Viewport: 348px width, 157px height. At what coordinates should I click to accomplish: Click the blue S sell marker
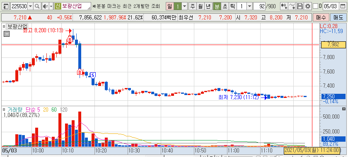click(93, 76)
